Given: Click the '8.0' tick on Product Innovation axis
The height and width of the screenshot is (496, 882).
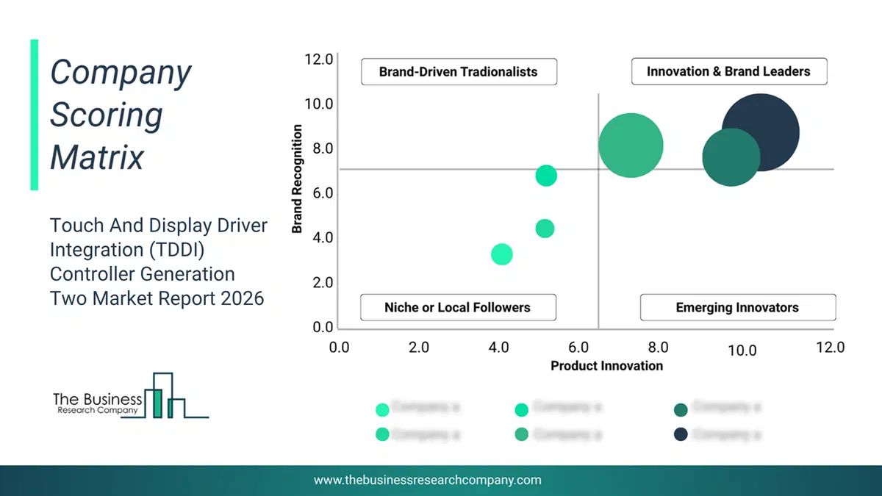Looking at the screenshot, I should coord(658,347).
